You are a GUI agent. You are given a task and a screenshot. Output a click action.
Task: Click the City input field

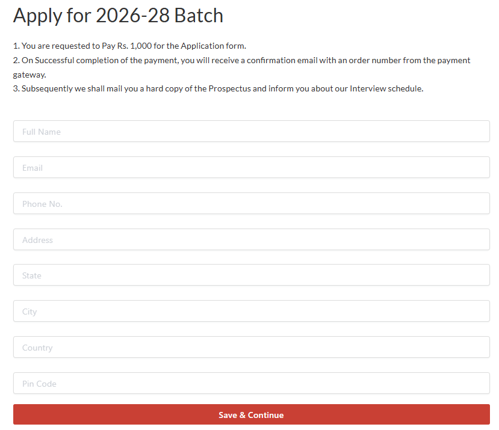click(x=251, y=311)
